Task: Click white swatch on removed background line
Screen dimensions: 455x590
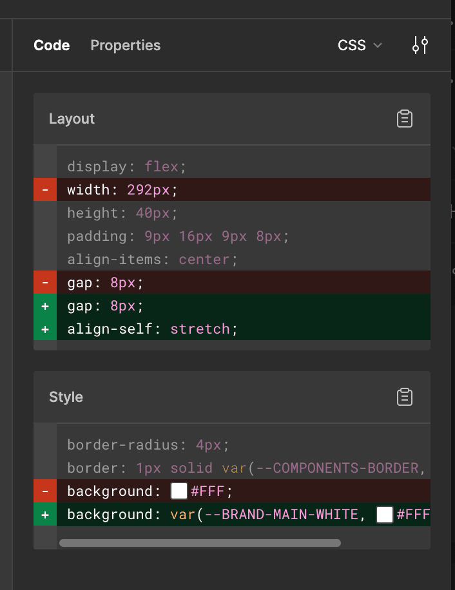Action: click(179, 491)
